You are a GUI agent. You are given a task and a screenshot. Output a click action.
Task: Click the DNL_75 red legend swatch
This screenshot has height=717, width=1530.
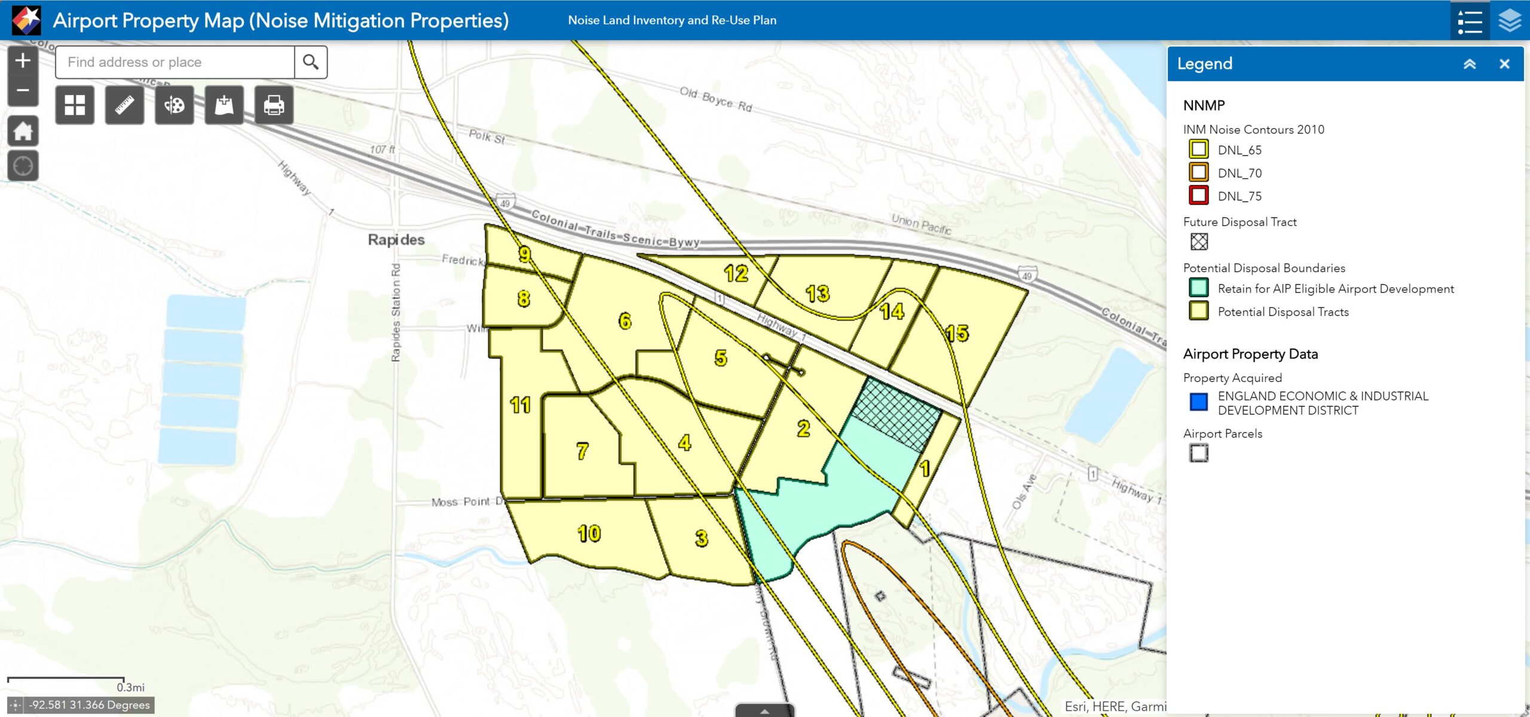click(1198, 196)
